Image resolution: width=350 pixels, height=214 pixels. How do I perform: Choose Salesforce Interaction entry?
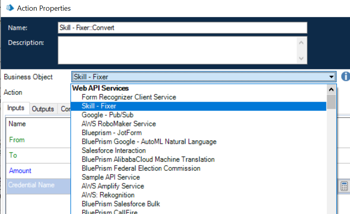tap(199, 151)
